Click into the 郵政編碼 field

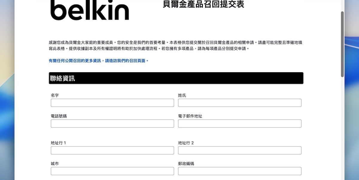[x=239, y=171]
